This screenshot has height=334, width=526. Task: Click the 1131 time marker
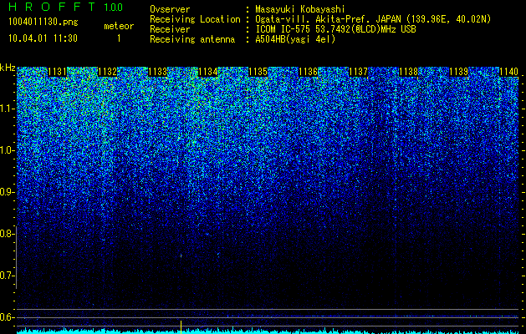57,72
